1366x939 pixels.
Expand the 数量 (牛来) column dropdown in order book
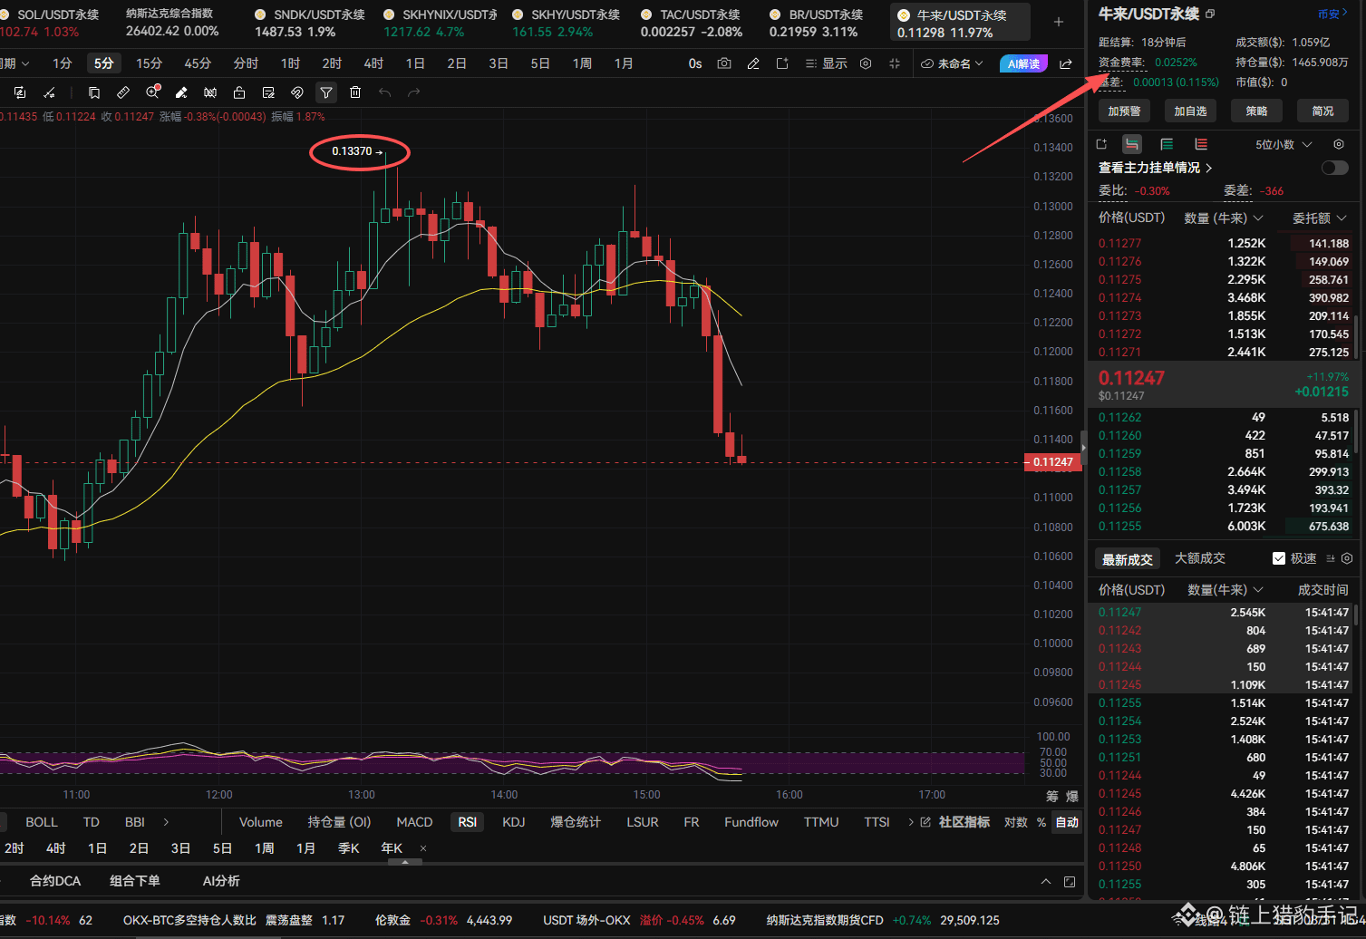1224,218
